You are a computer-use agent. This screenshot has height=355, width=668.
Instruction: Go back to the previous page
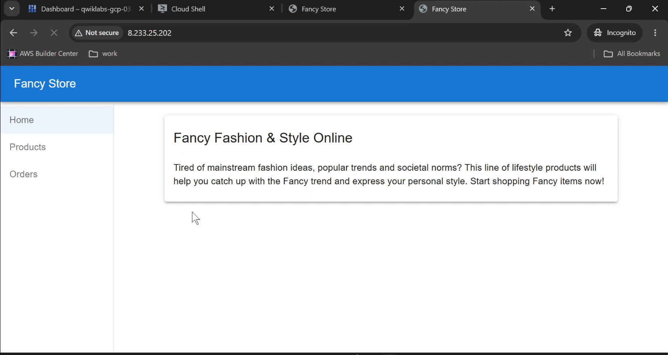tap(13, 33)
